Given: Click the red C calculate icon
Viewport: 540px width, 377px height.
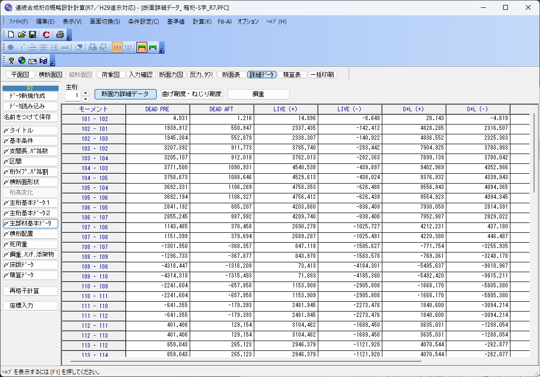Looking at the screenshot, I should [x=46, y=34].
